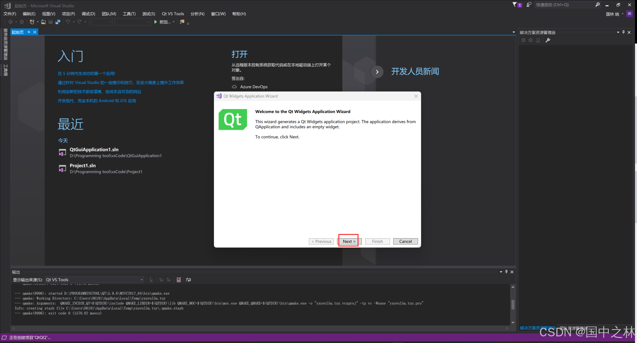Pin the Start Page tab
Viewport: 637px width, 343px height.
pos(29,32)
